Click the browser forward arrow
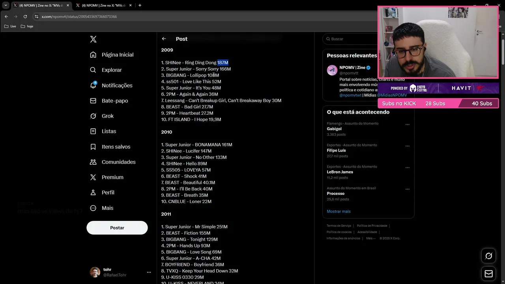This screenshot has height=284, width=505. click(x=16, y=17)
